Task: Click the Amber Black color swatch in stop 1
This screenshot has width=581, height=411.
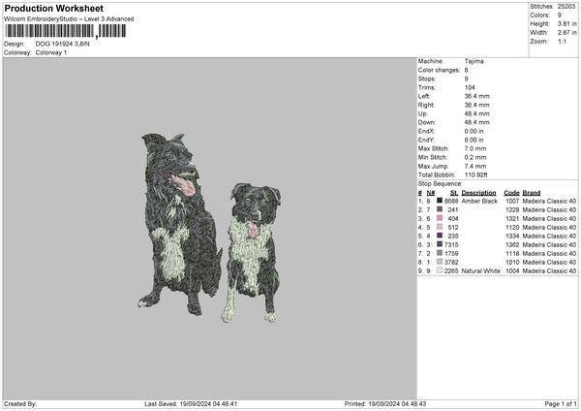Action: click(x=440, y=201)
